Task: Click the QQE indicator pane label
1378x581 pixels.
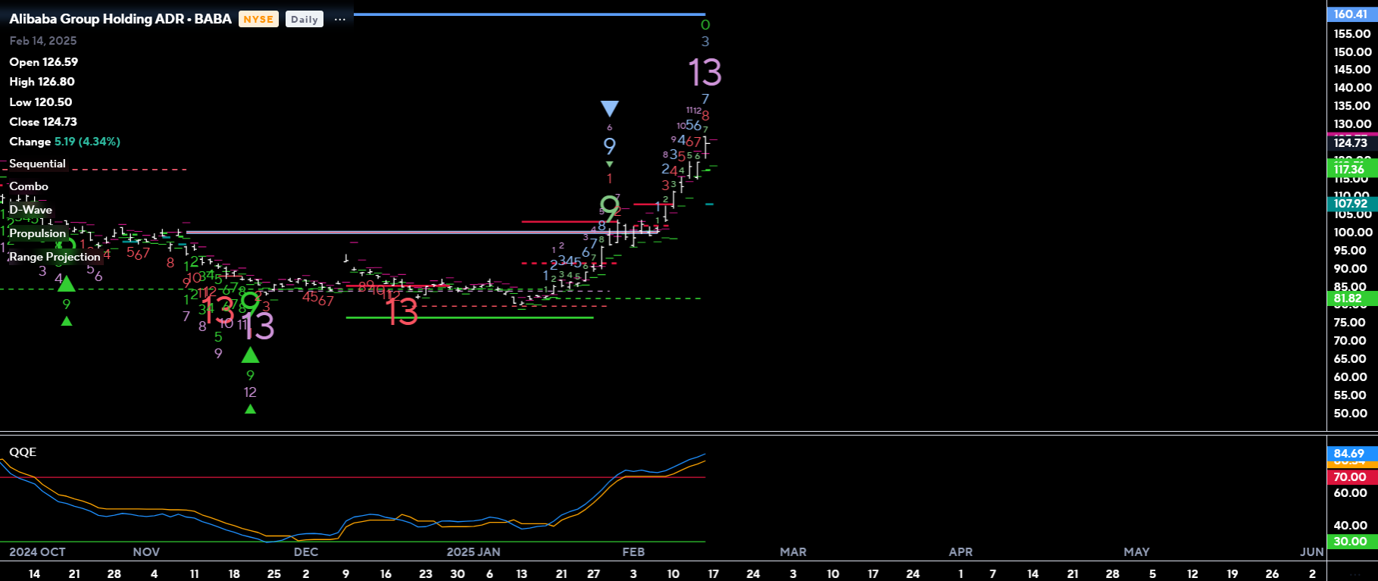Action: click(23, 452)
